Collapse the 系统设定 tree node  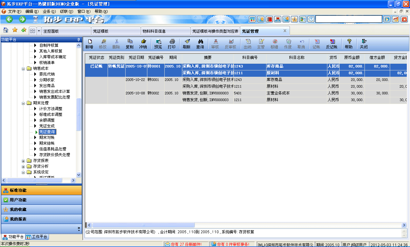[x=22, y=172]
